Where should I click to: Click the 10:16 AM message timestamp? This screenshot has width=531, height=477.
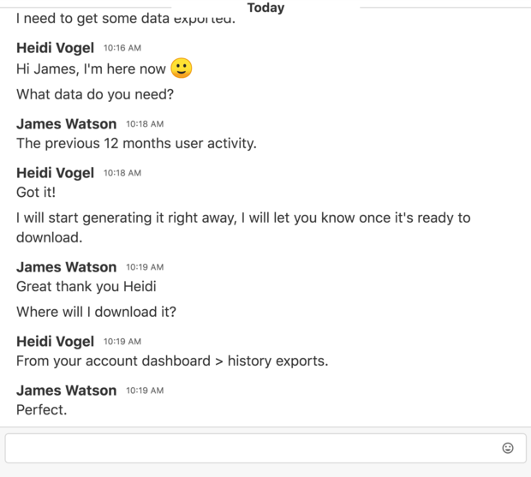click(122, 49)
